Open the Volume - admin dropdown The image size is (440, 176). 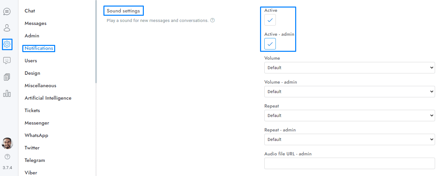[x=349, y=92]
